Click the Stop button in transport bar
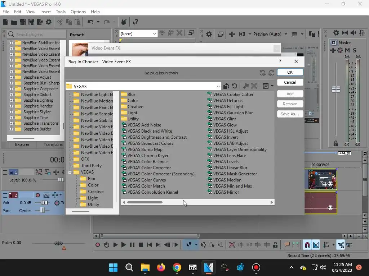369x276 pixels. point(141,245)
